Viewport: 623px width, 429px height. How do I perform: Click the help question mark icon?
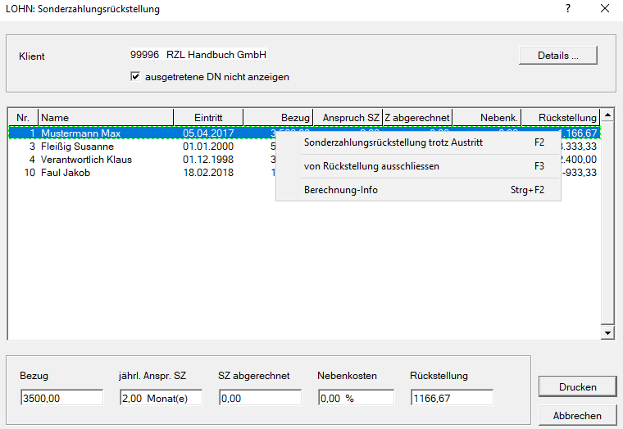(567, 9)
